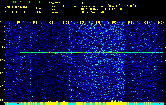
Task: Click ICOM IC-R2500 53.1000MHz USB text
Action: tap(103, 9)
